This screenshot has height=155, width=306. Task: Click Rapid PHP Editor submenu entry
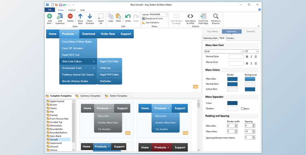coord(109,75)
